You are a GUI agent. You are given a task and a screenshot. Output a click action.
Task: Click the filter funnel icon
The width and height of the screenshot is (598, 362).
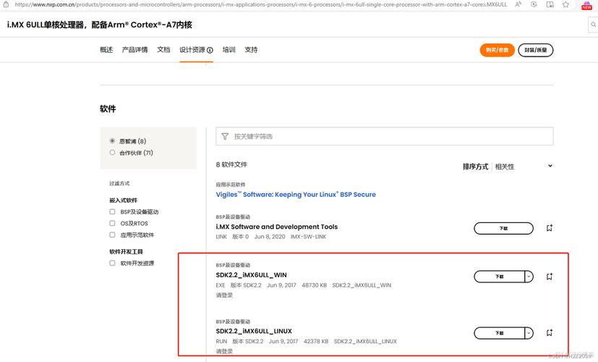pos(225,136)
